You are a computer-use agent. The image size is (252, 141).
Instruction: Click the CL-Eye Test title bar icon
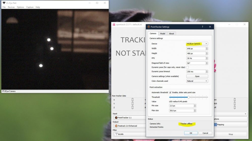click(4, 3)
